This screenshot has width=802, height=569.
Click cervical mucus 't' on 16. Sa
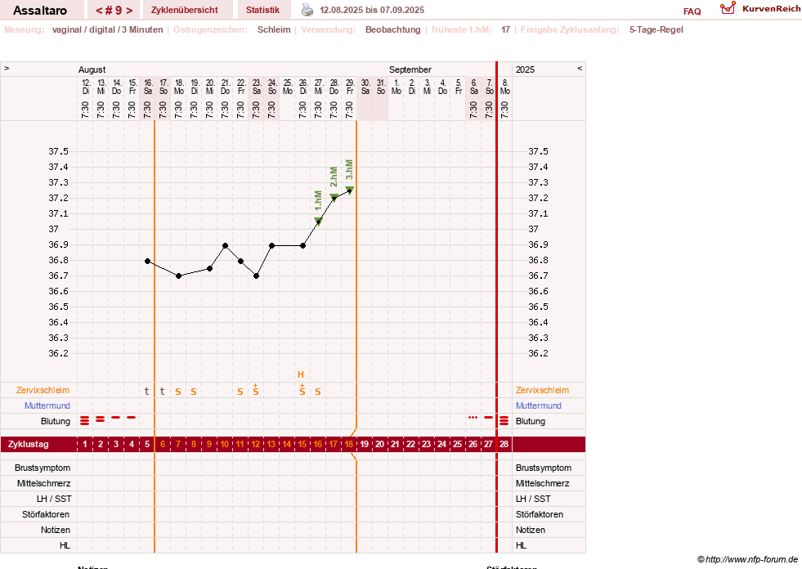147,392
